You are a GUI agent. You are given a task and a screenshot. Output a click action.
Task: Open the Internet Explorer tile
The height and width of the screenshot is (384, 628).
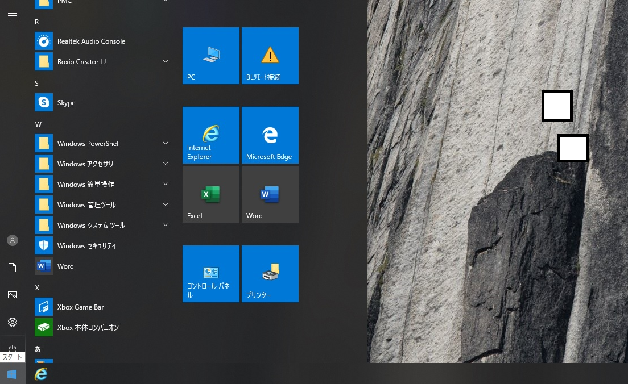(211, 135)
